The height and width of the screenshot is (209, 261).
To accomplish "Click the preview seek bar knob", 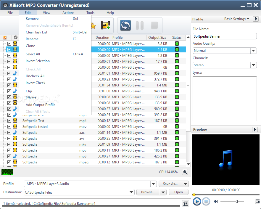I will pyautogui.click(x=194, y=194).
